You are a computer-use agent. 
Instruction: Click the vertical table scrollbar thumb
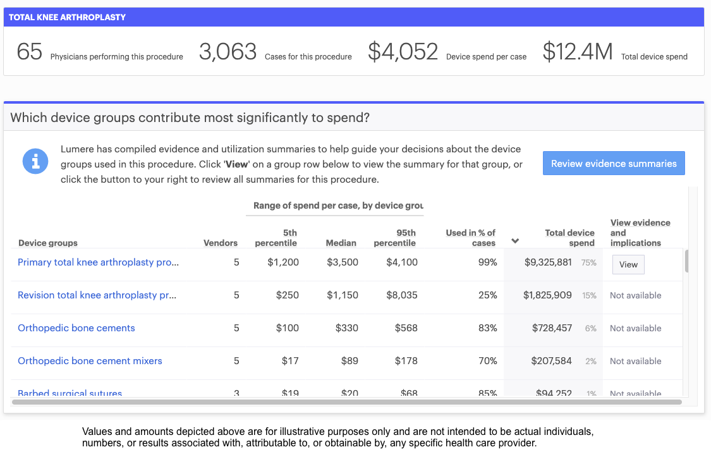(x=686, y=260)
